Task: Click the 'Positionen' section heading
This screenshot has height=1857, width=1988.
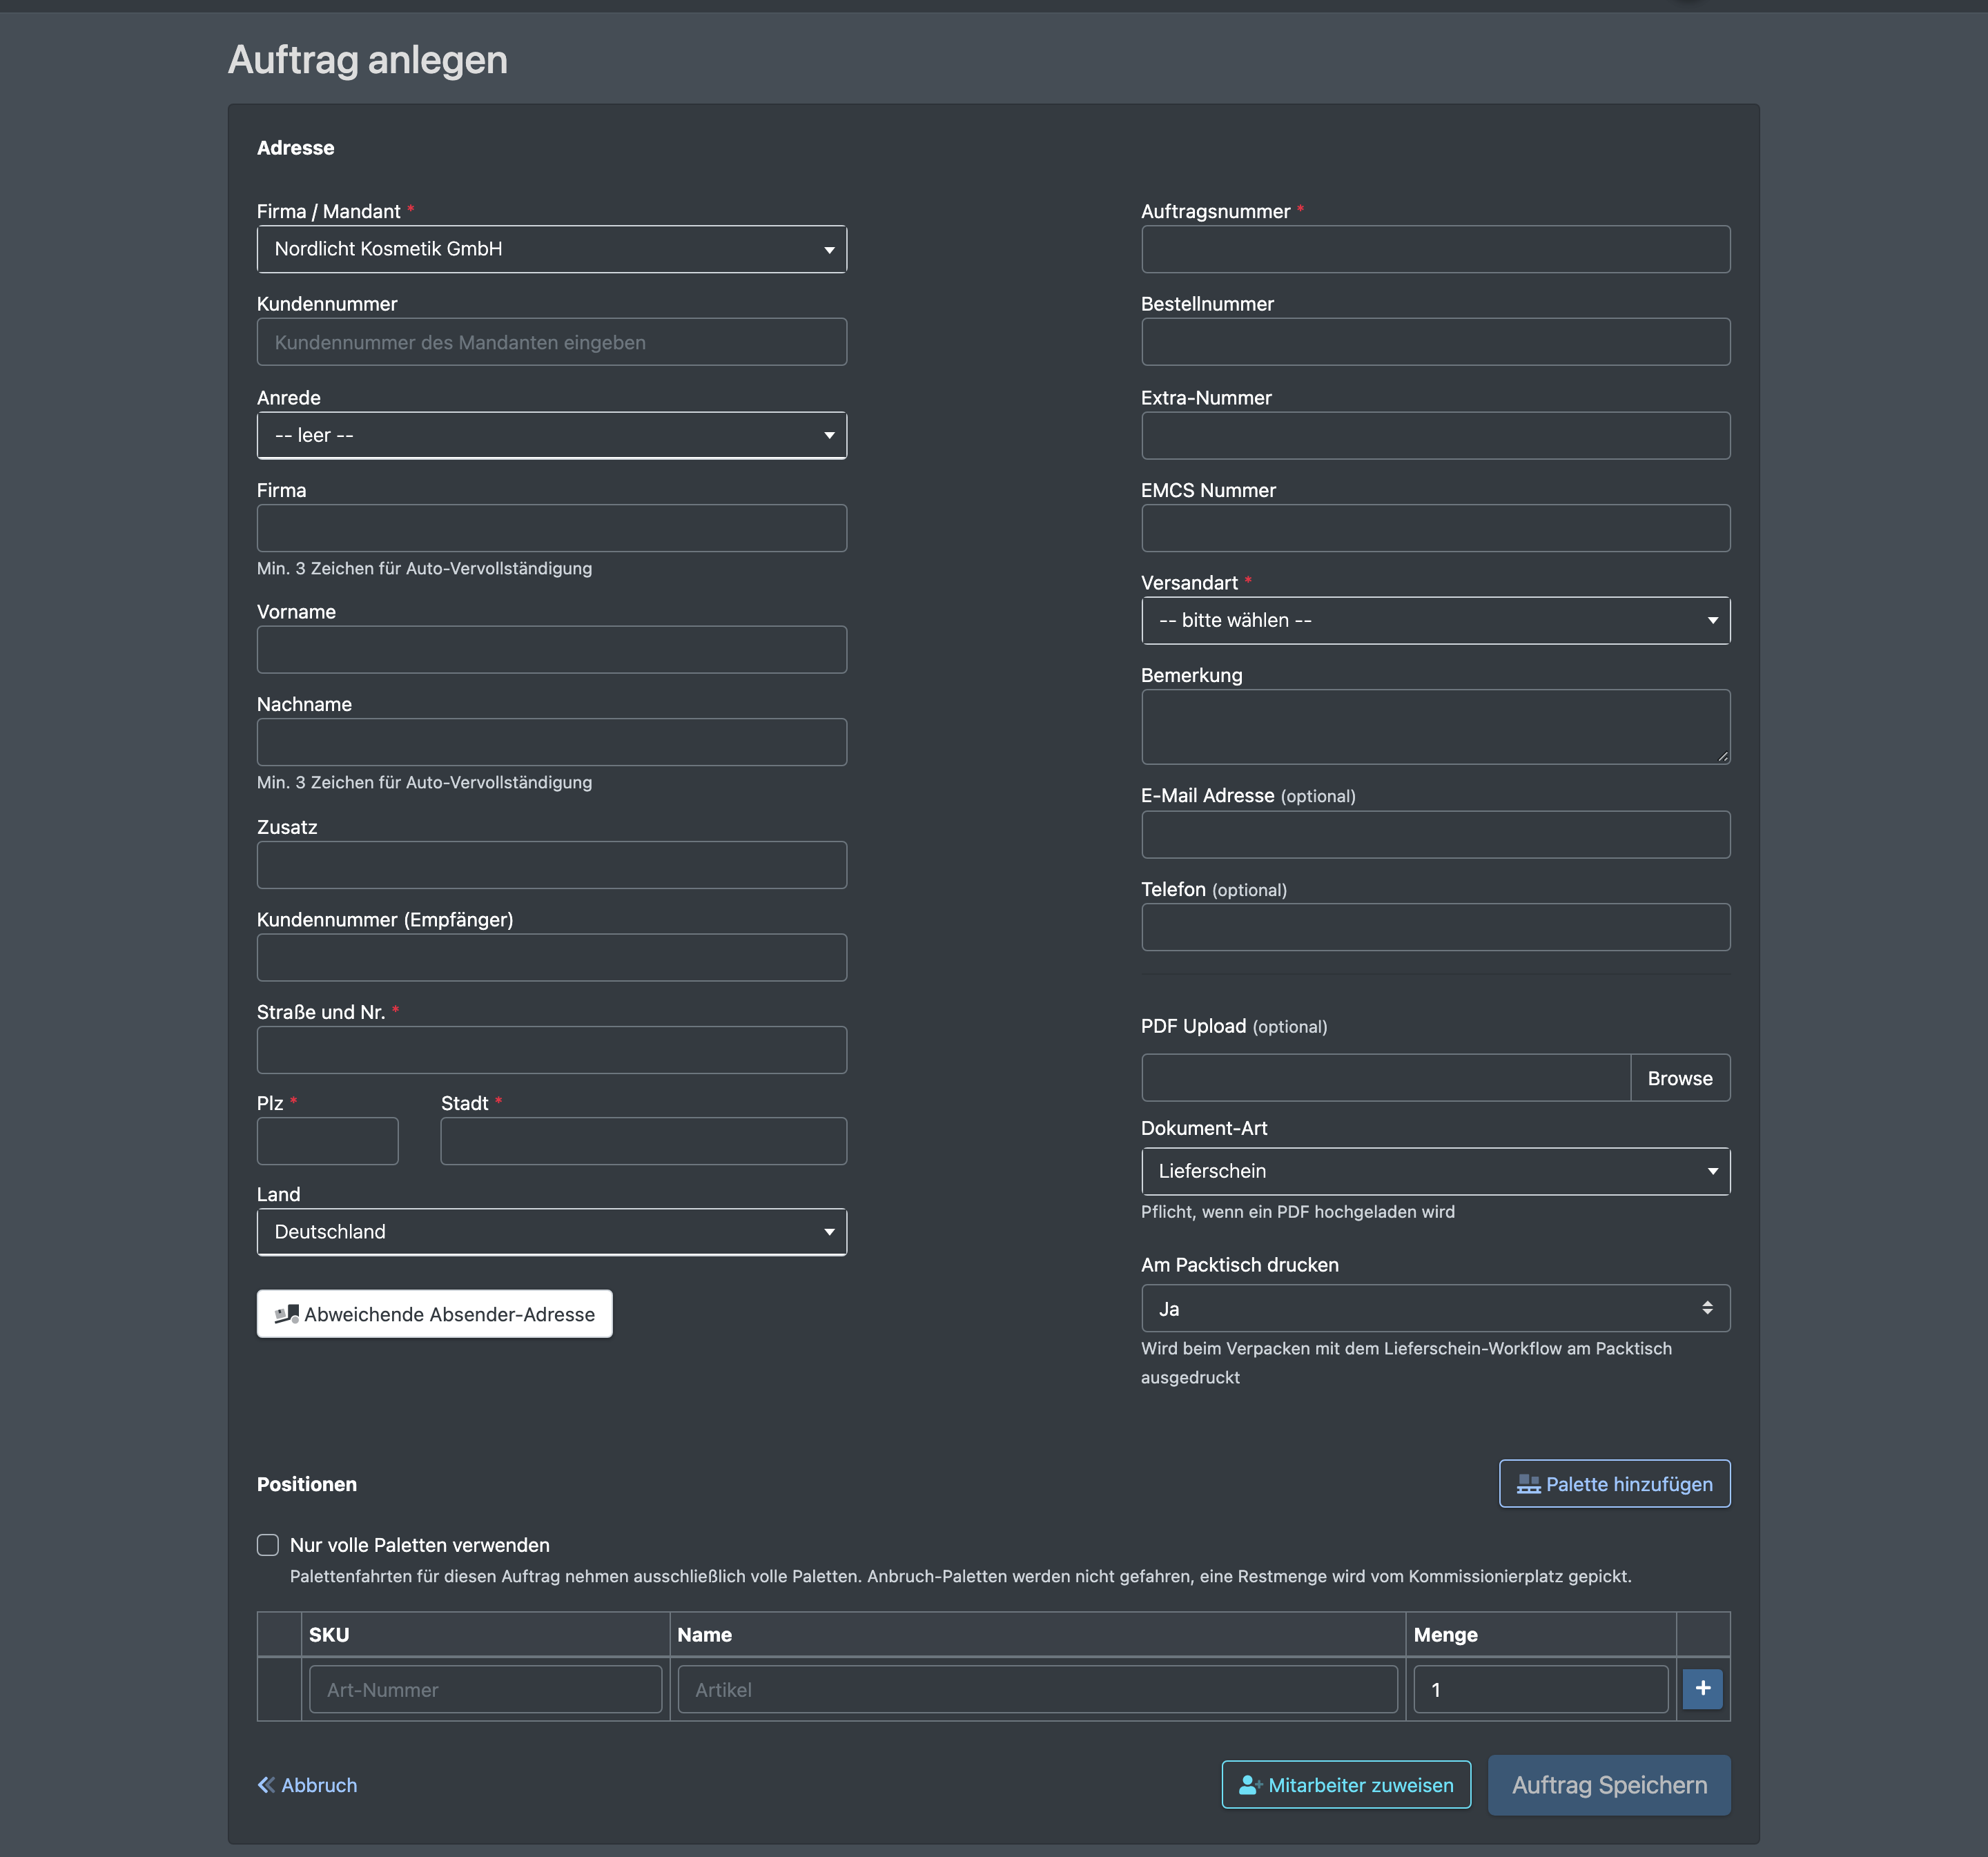Action: (x=307, y=1484)
